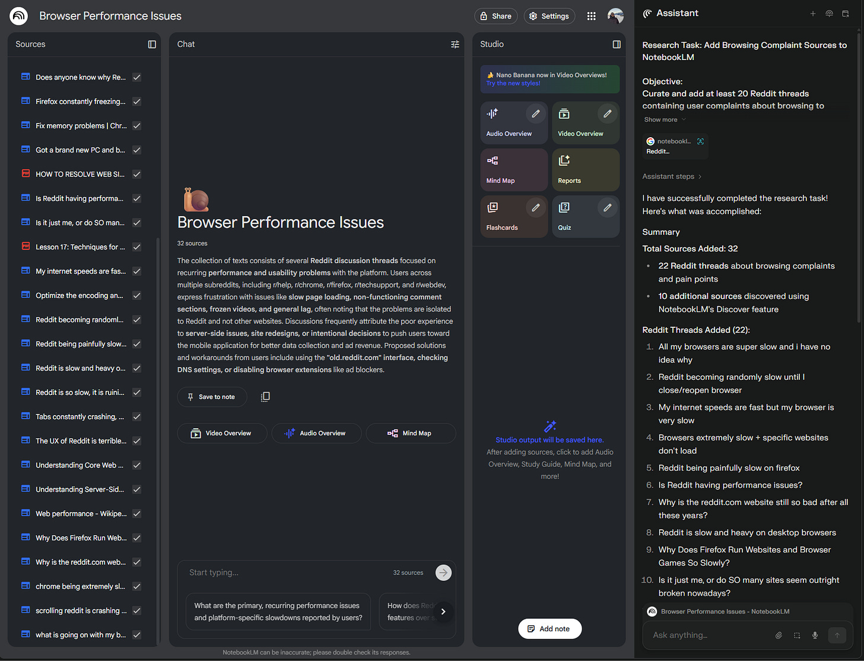
Task: Uncheck source 'Does anyone know why Re...'
Action: click(x=136, y=77)
